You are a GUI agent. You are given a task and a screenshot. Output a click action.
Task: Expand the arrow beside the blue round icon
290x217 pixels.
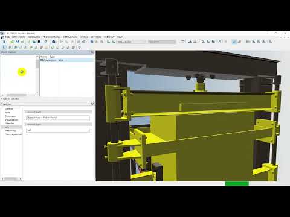pos(57,42)
